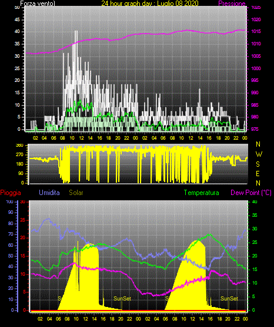
Task: Click wind direction axis value 270
Action: pyautogui.click(x=19, y=155)
